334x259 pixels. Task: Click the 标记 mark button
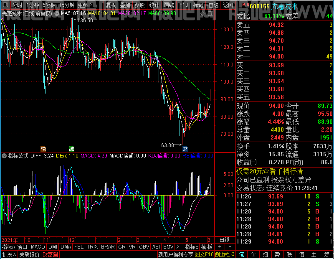click(x=198, y=5)
